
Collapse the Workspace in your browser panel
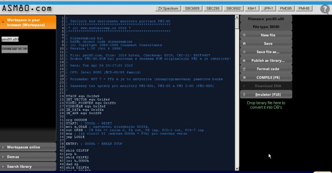click(x=28, y=22)
